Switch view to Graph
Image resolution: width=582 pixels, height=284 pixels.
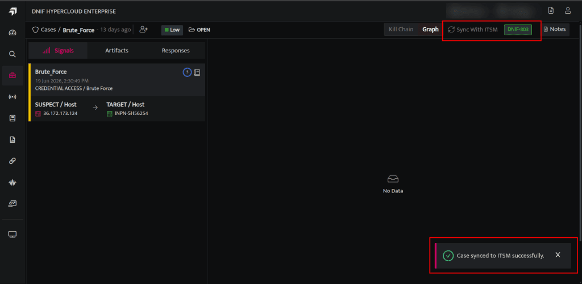[x=430, y=30]
